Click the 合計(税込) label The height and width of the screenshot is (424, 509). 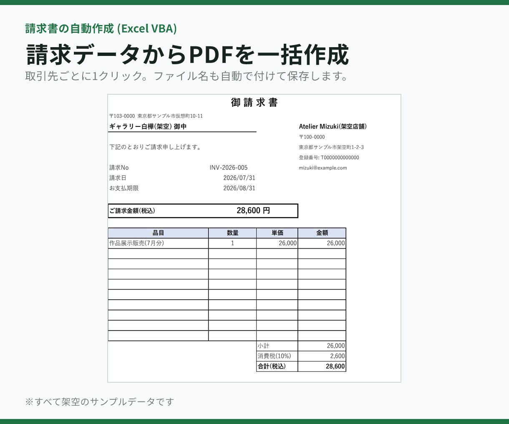(x=272, y=366)
